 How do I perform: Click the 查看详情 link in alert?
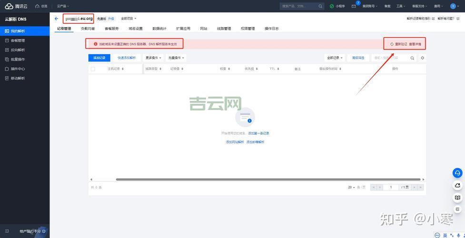415,44
